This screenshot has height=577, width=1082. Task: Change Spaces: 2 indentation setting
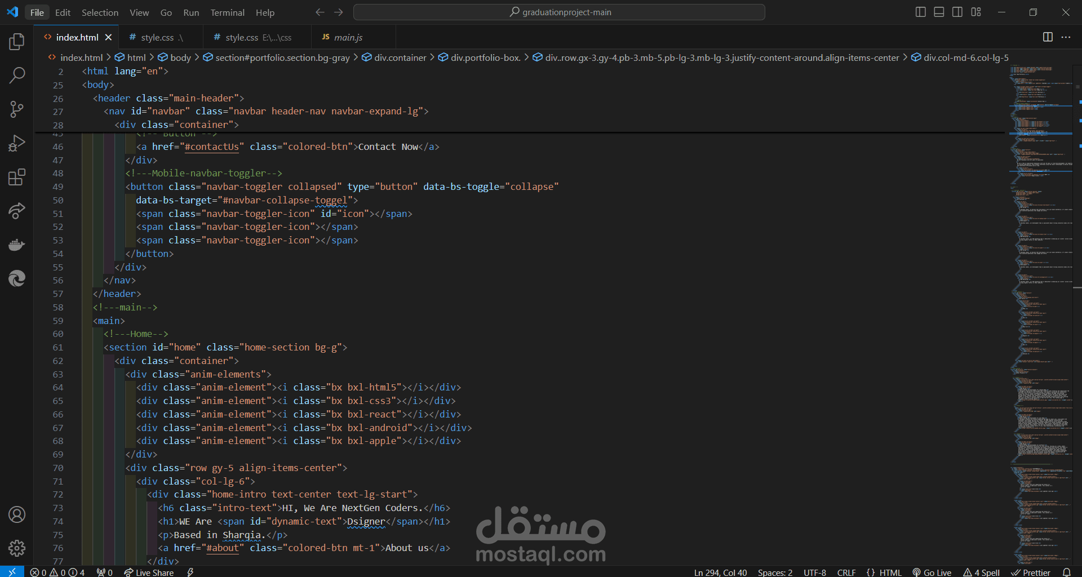(x=775, y=572)
